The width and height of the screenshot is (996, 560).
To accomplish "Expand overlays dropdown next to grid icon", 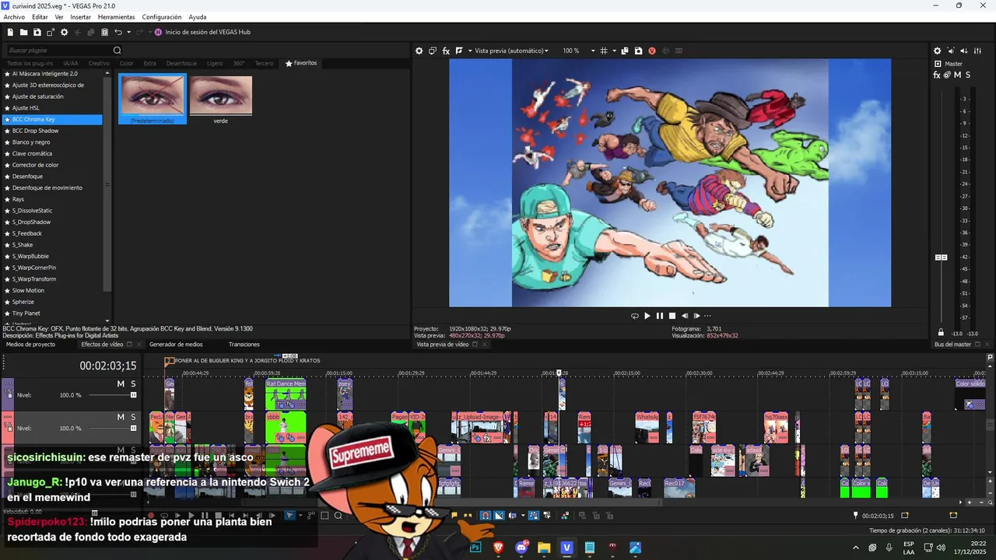I will click(614, 51).
